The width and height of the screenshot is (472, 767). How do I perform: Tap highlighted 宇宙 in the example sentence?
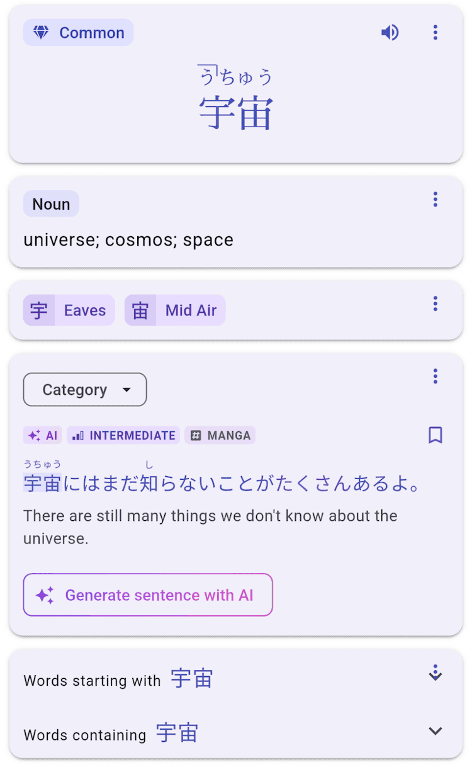click(42, 484)
